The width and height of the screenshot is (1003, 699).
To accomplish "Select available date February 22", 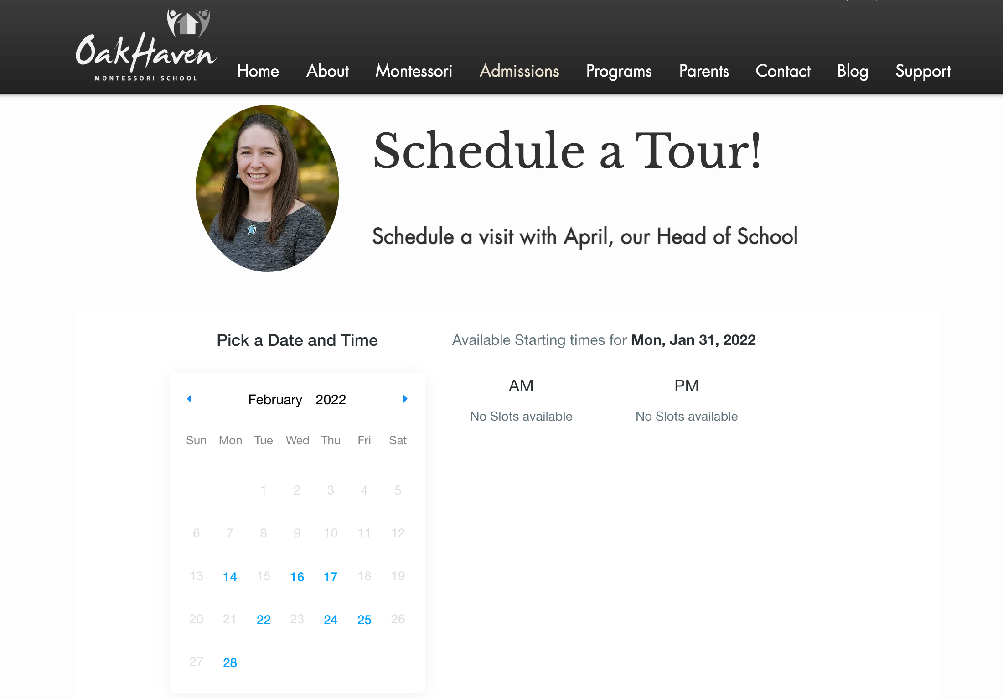I will point(263,619).
